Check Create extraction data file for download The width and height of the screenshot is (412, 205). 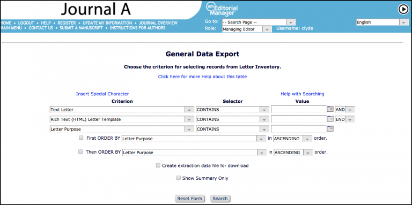(x=158, y=165)
